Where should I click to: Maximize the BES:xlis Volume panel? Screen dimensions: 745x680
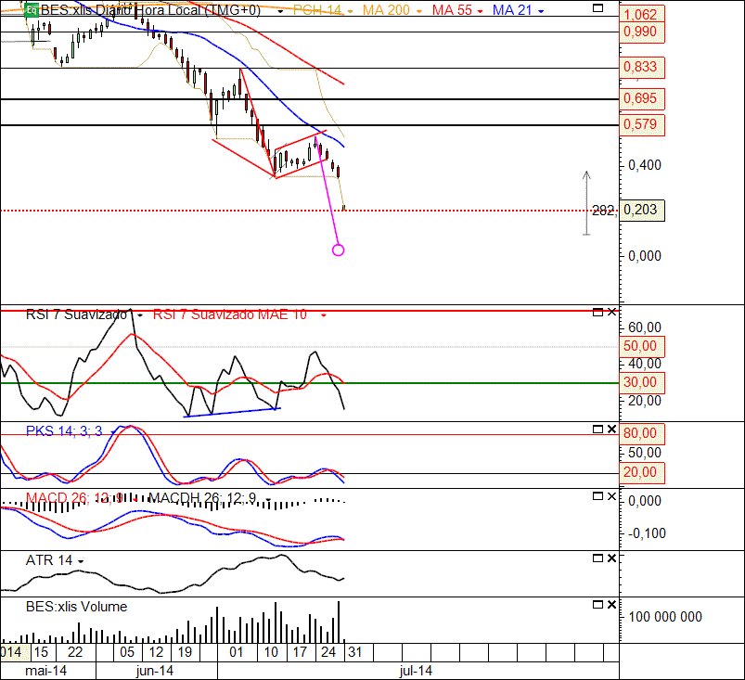pos(598,605)
